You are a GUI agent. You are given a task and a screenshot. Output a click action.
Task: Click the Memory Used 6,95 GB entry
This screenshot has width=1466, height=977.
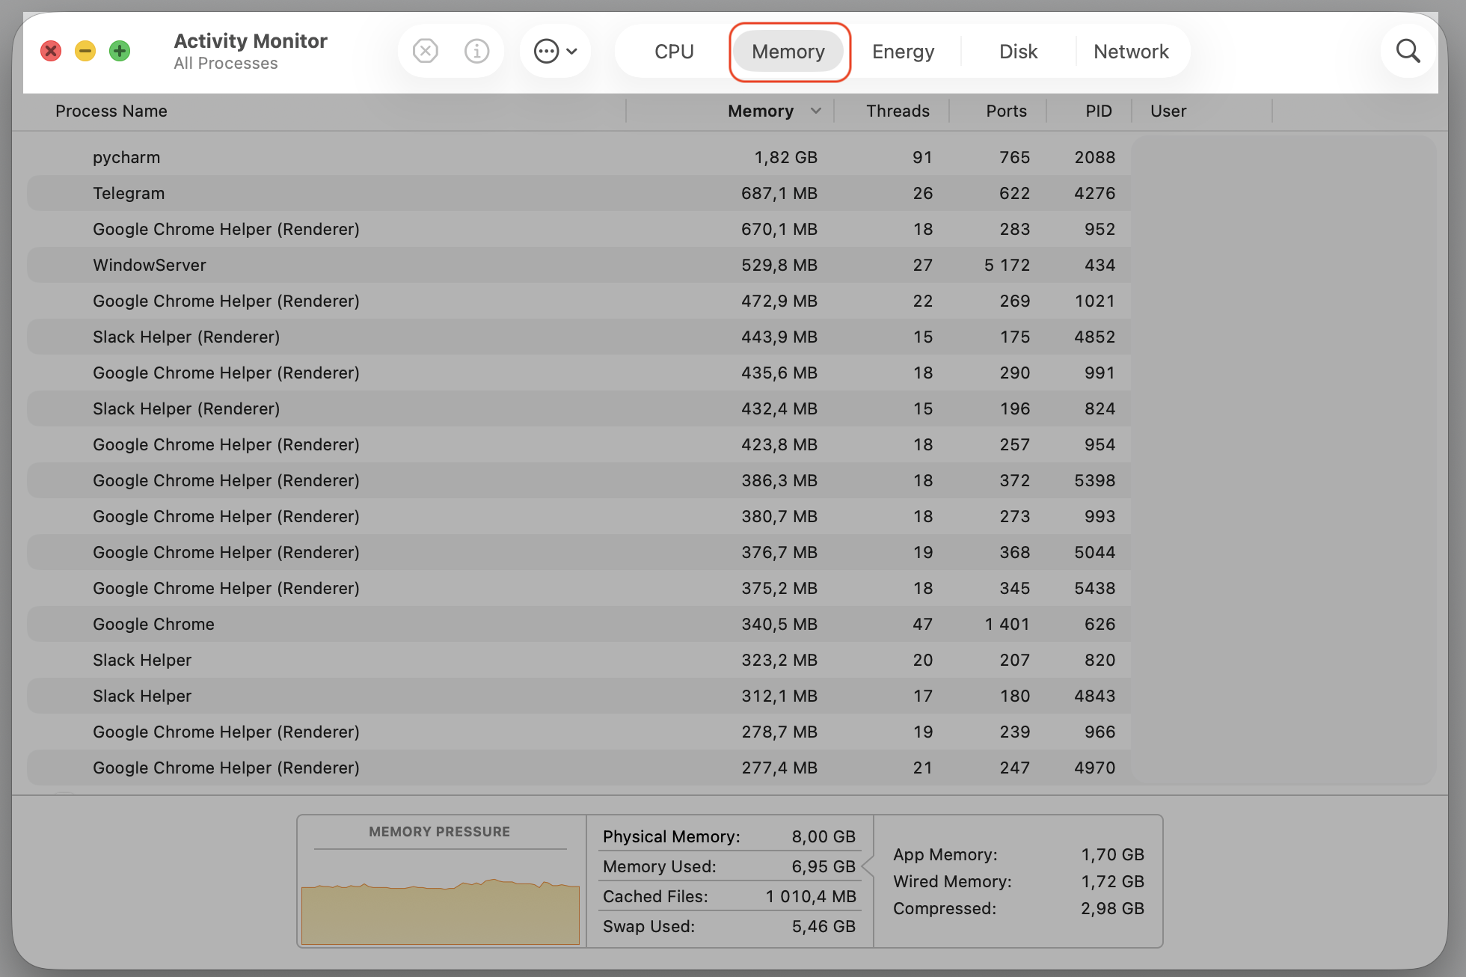729,866
